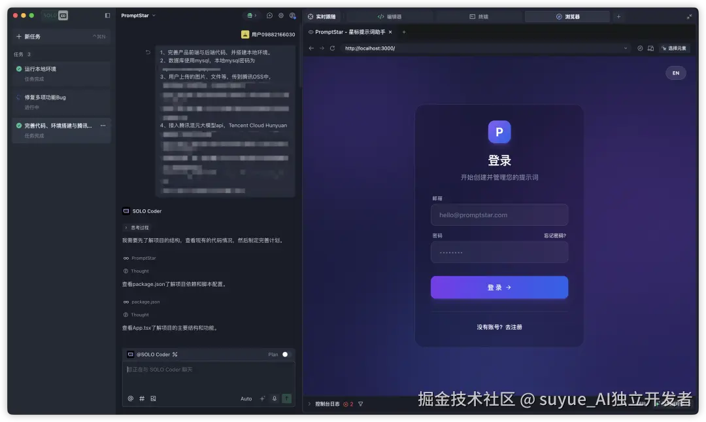This screenshot has height=422, width=706.
Task: Toggle responsive device view icon
Action: point(650,48)
